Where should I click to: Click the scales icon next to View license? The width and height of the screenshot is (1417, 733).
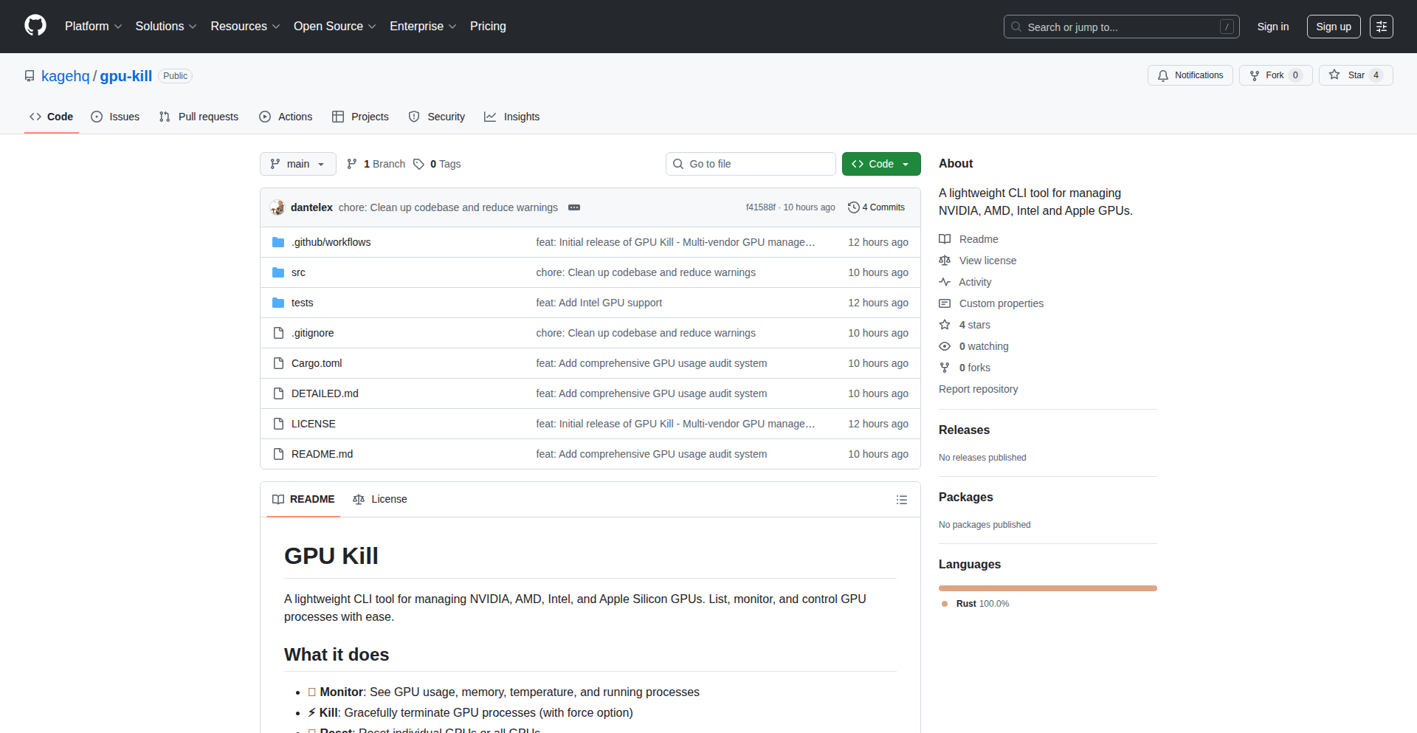945,261
